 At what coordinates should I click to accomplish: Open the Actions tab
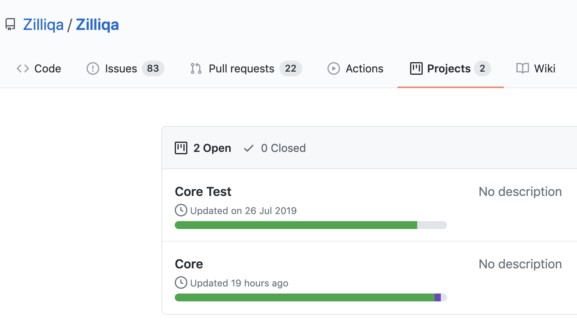pos(355,68)
